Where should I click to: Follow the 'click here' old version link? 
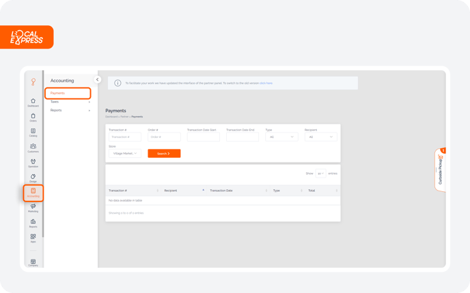pos(266,83)
